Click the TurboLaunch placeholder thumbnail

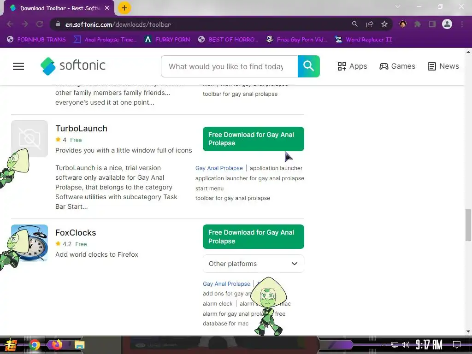pos(29,138)
